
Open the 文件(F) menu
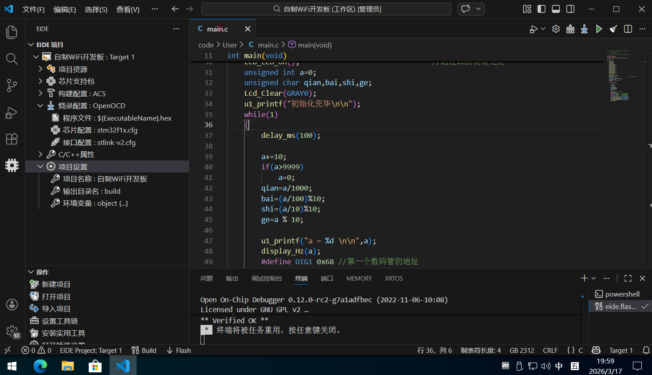(34, 9)
